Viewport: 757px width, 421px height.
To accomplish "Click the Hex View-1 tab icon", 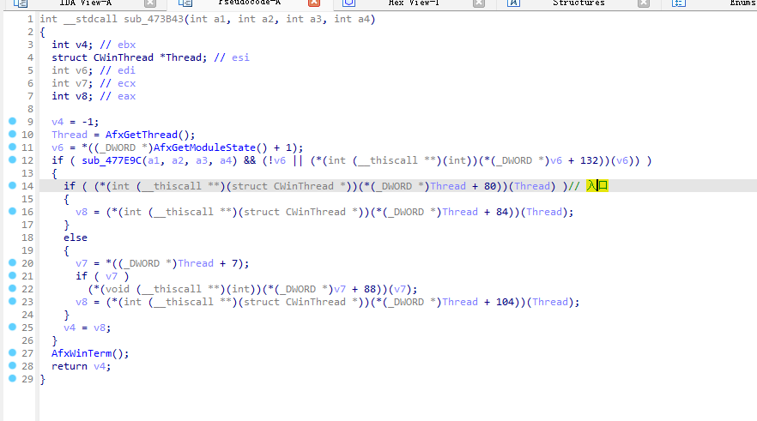I will click(349, 3).
